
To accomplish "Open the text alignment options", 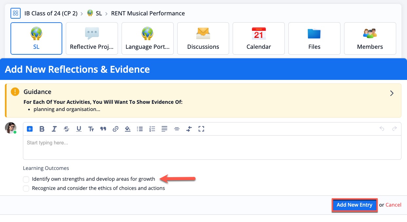I will click(x=165, y=129).
